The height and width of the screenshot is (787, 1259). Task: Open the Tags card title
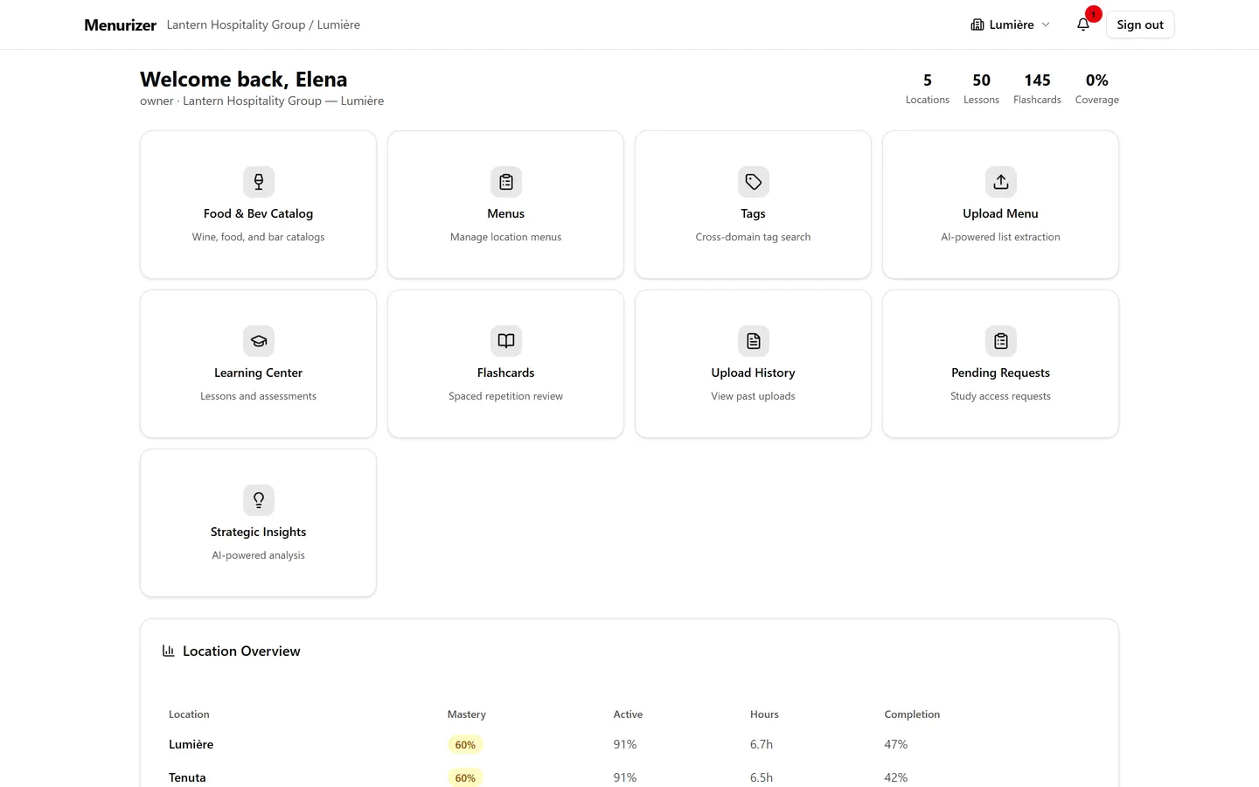point(753,213)
